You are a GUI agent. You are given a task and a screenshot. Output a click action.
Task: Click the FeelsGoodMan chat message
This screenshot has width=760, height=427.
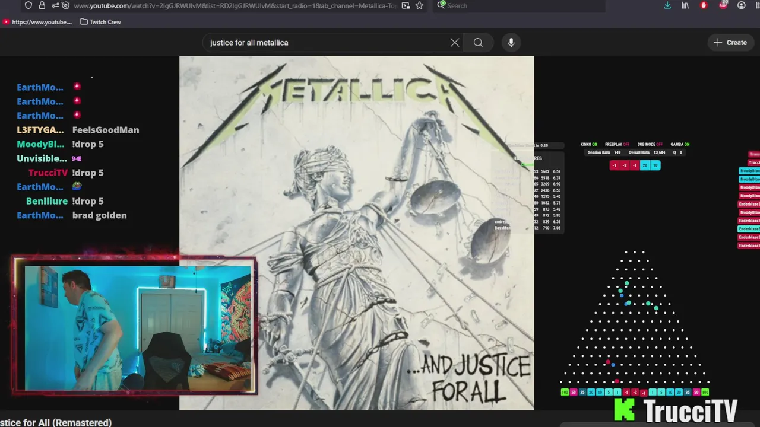tap(106, 130)
